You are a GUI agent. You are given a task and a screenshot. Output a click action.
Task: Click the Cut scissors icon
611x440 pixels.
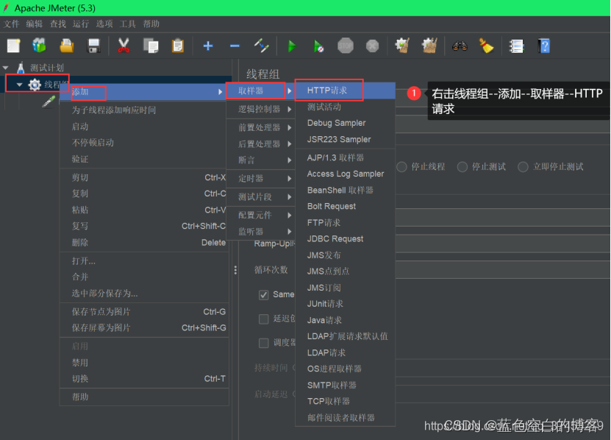(x=124, y=46)
